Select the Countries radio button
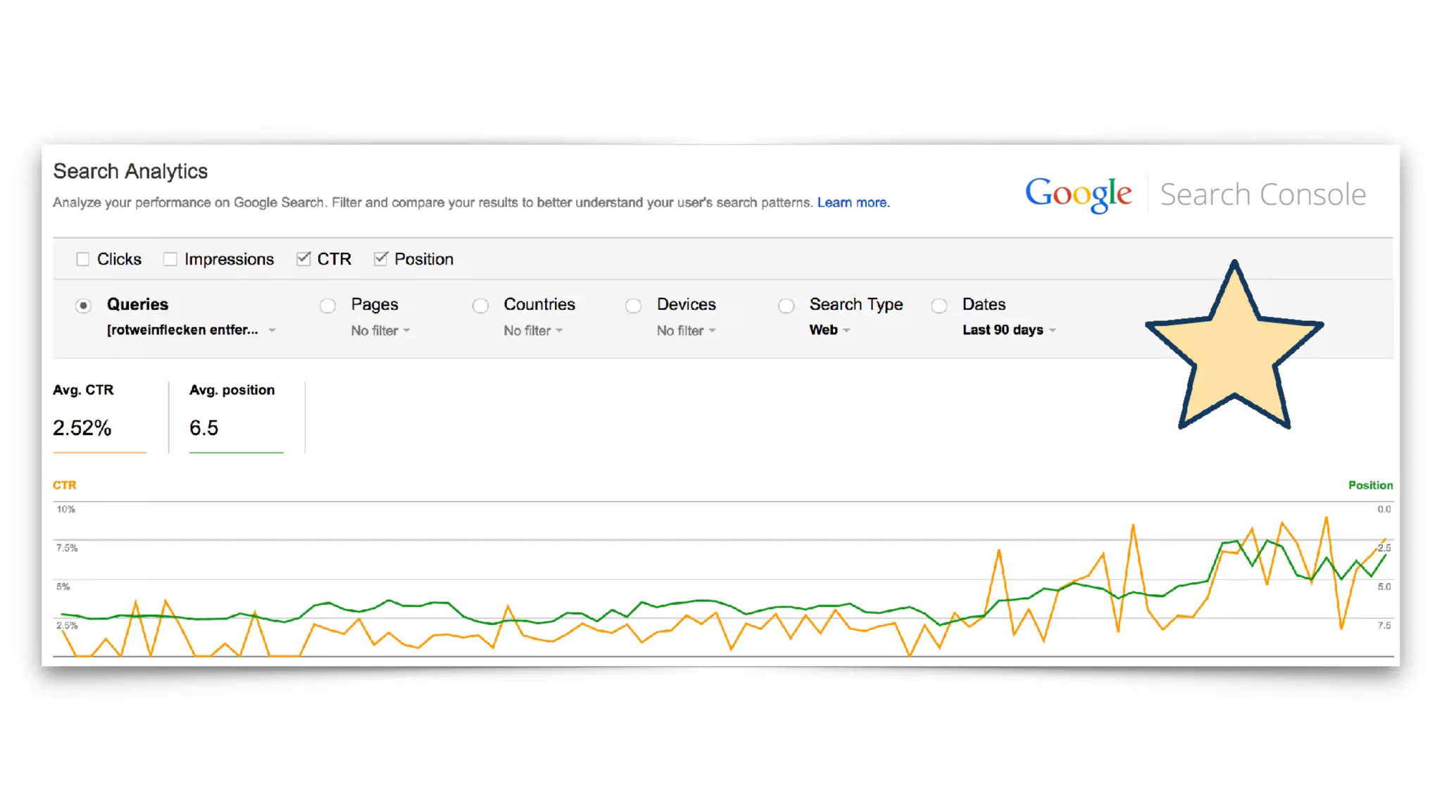The image size is (1442, 811). [480, 306]
